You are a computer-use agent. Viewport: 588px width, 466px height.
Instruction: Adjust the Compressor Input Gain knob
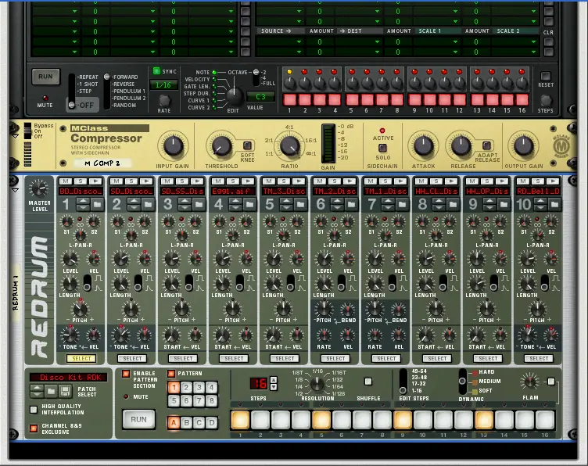[173, 146]
